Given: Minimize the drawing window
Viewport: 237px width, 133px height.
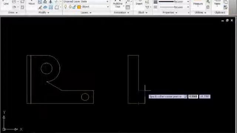Looking at the screenshot, I should pos(223,21).
